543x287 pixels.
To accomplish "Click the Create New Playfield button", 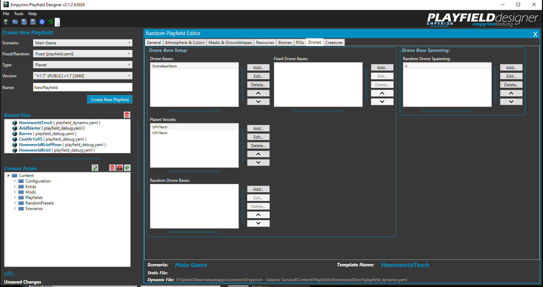I will [110, 99].
